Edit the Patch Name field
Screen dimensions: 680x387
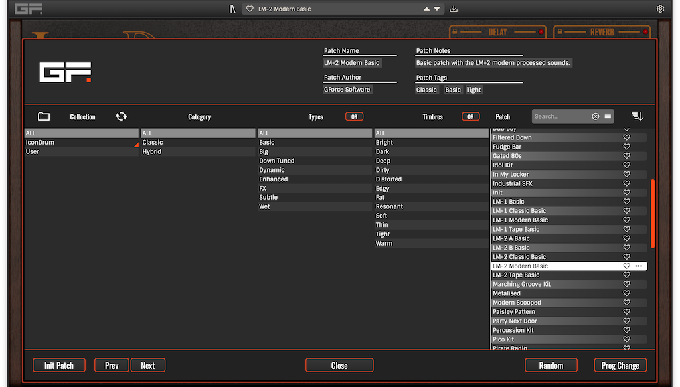(x=352, y=63)
